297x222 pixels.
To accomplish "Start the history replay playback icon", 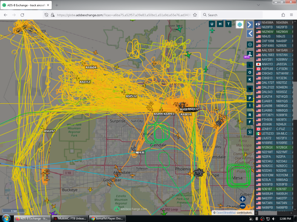I will tap(250, 132).
